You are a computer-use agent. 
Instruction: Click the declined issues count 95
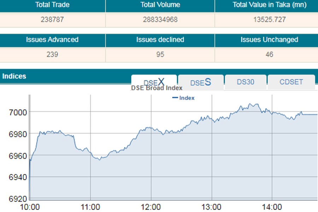pyautogui.click(x=160, y=54)
